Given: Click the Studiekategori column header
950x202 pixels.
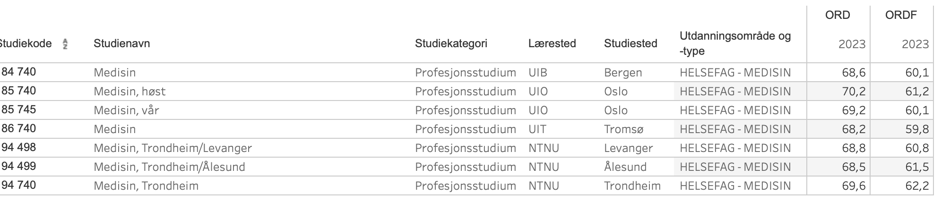Looking at the screenshot, I should (451, 43).
